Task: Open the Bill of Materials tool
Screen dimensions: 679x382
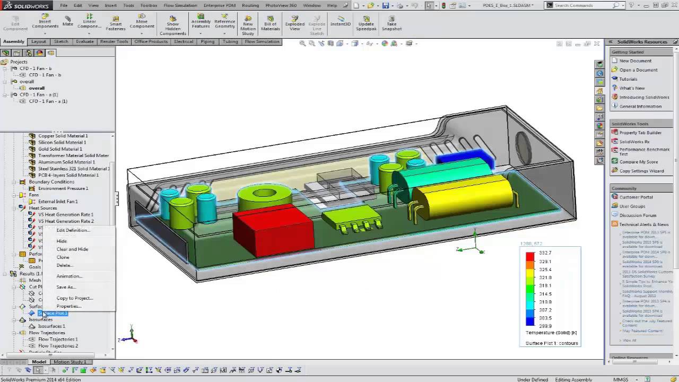Action: 271,22
